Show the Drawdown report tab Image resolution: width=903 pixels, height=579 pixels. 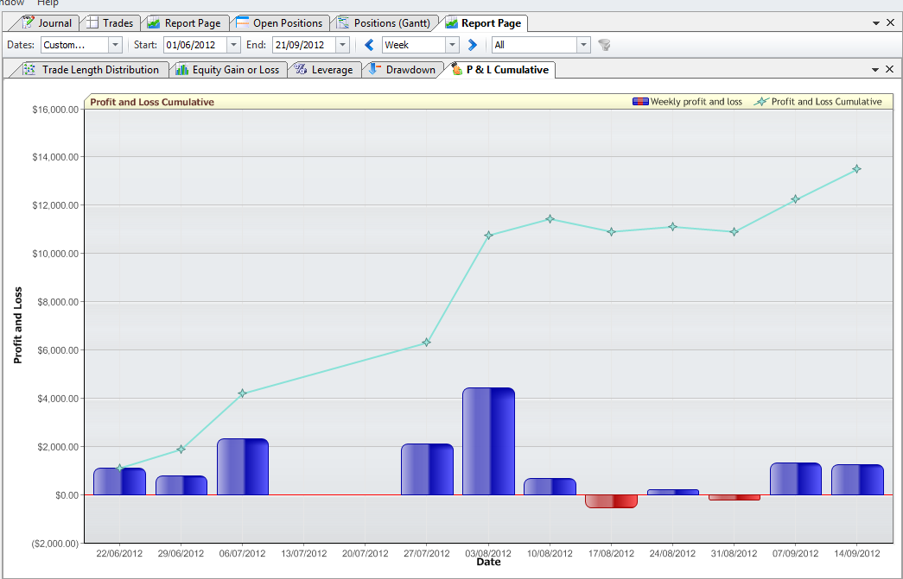coord(402,70)
